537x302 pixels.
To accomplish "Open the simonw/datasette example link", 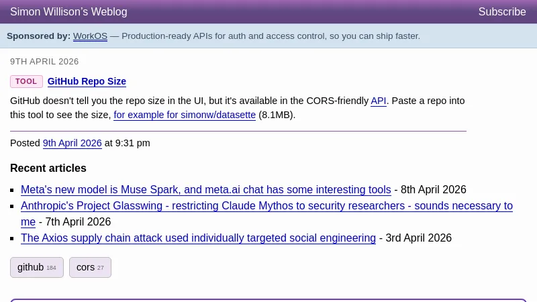I will (185, 115).
